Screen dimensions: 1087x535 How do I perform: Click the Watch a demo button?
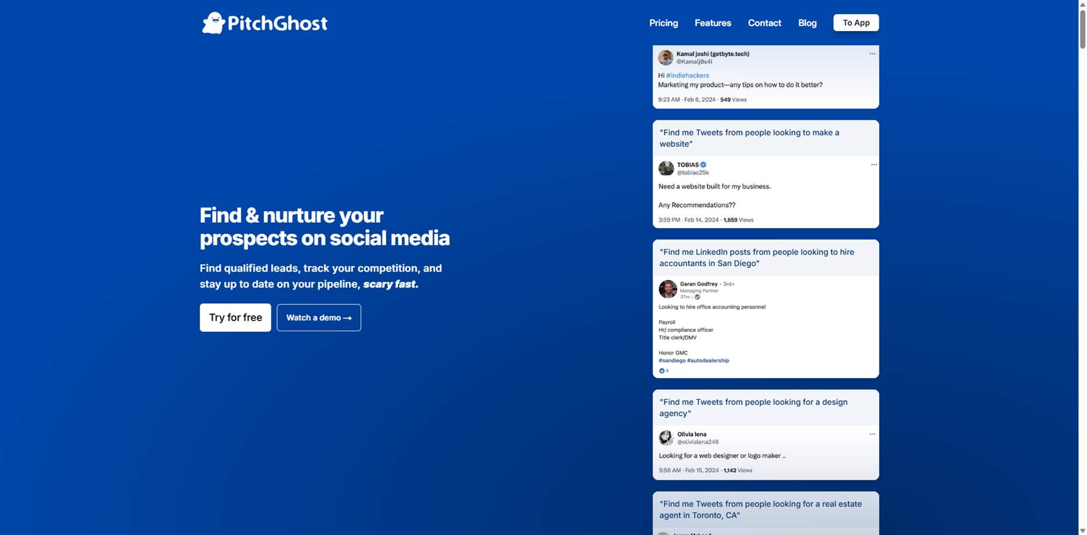click(x=319, y=318)
